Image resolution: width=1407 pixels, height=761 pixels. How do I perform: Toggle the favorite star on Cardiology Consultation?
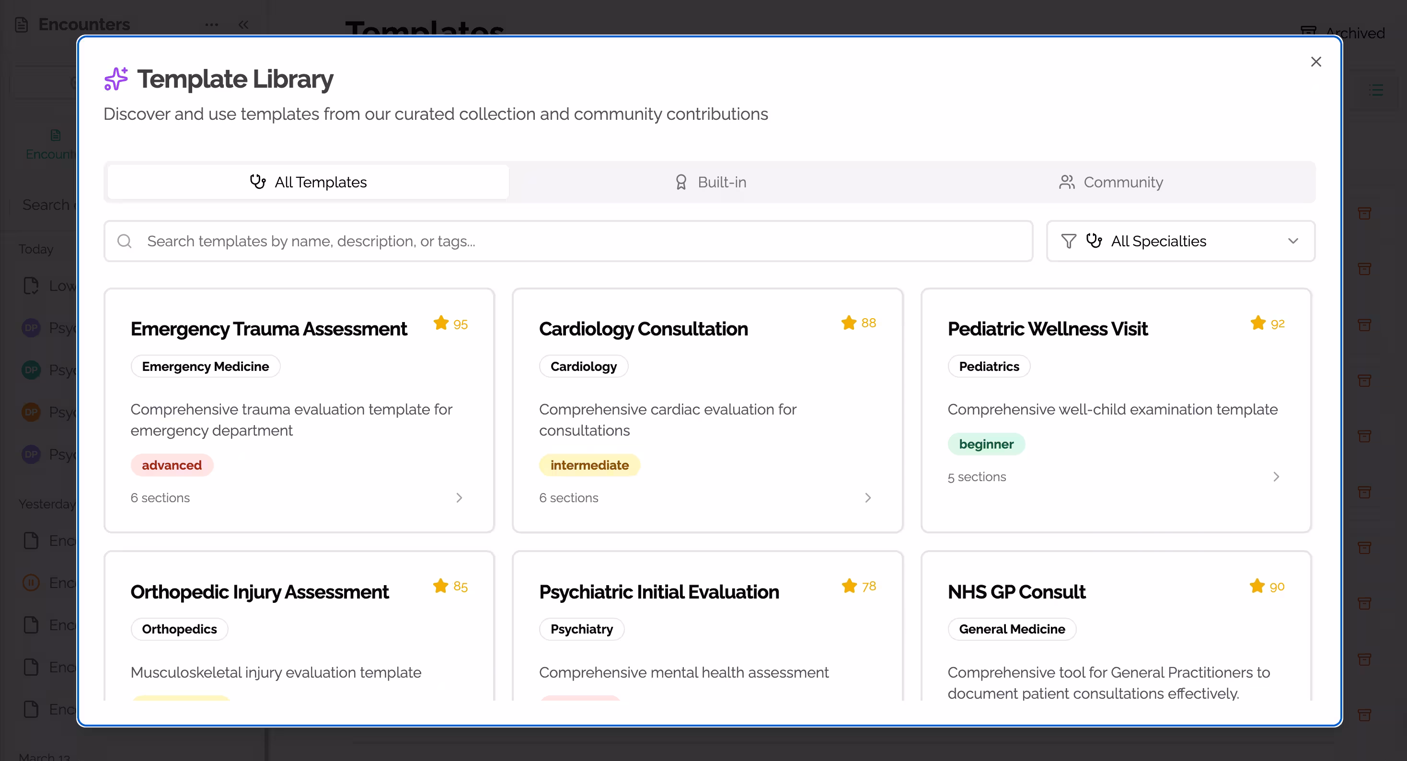click(848, 323)
